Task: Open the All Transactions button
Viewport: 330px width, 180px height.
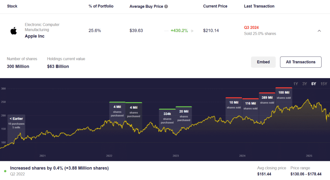Action: click(301, 62)
